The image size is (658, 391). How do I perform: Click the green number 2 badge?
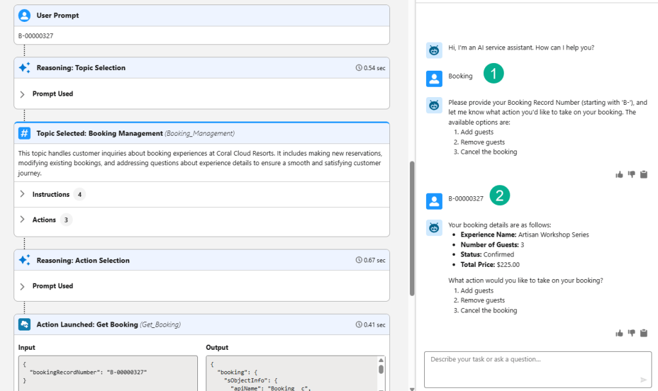click(499, 196)
